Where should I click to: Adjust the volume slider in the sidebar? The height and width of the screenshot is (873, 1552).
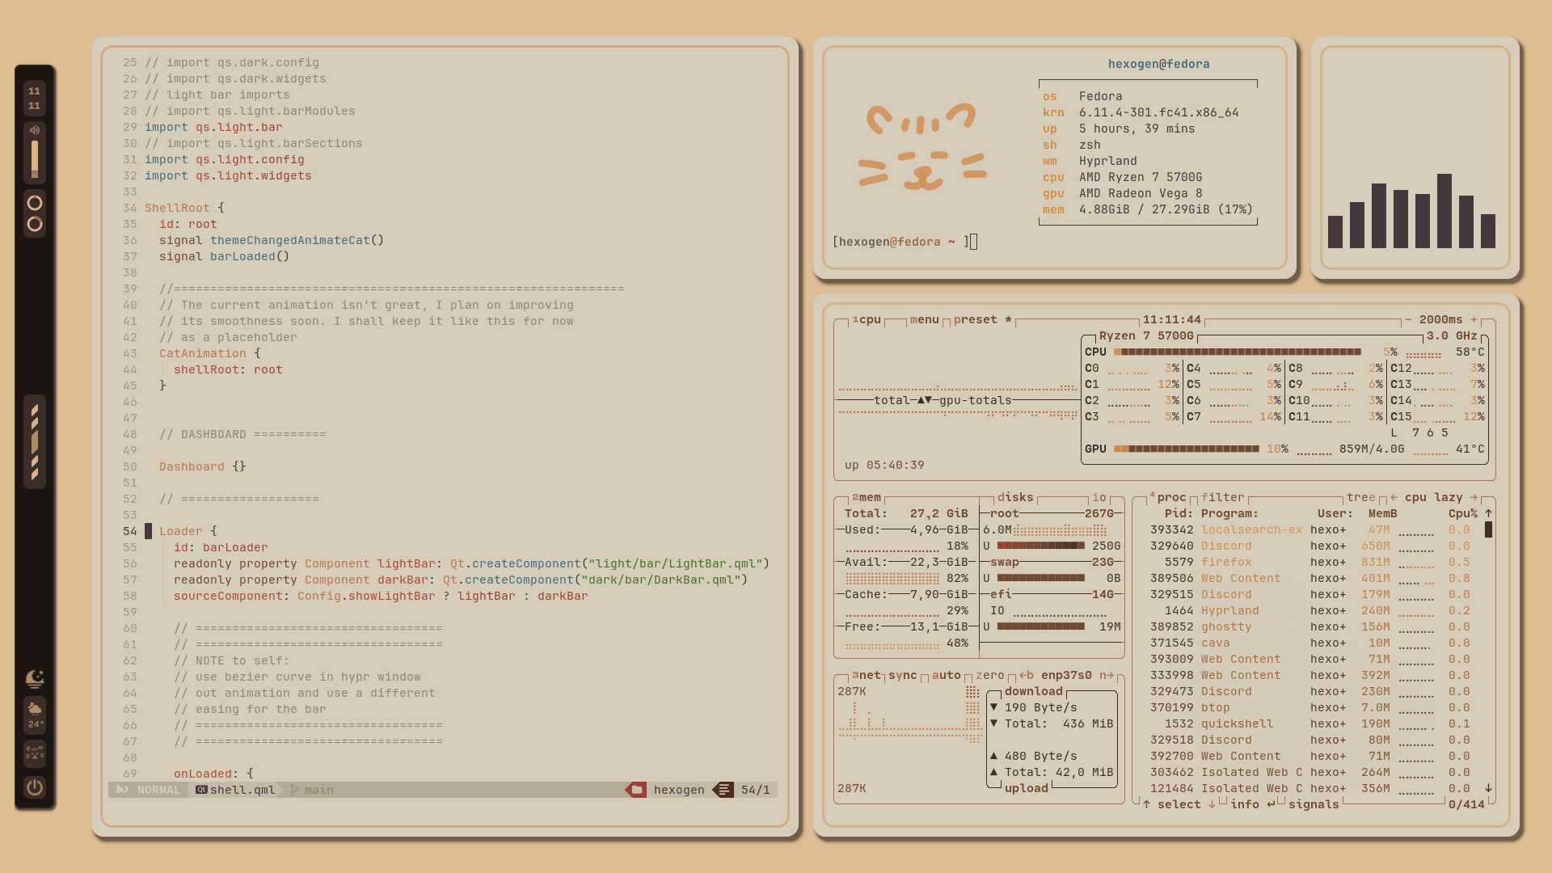[35, 159]
